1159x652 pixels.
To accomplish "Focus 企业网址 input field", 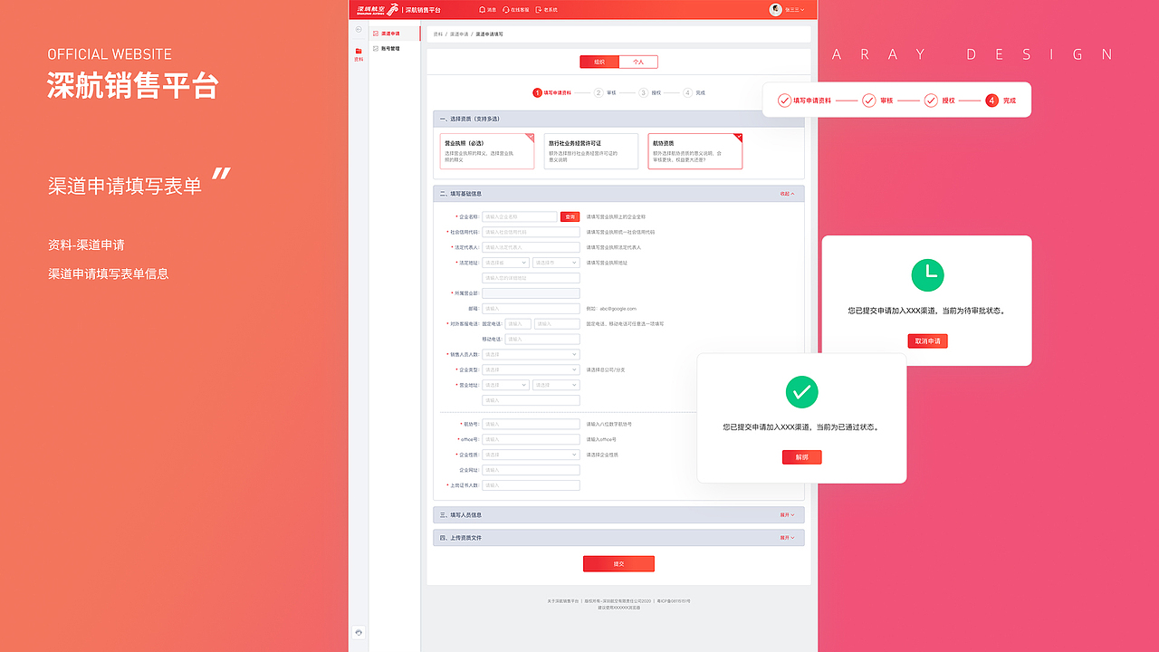I will pyautogui.click(x=531, y=470).
